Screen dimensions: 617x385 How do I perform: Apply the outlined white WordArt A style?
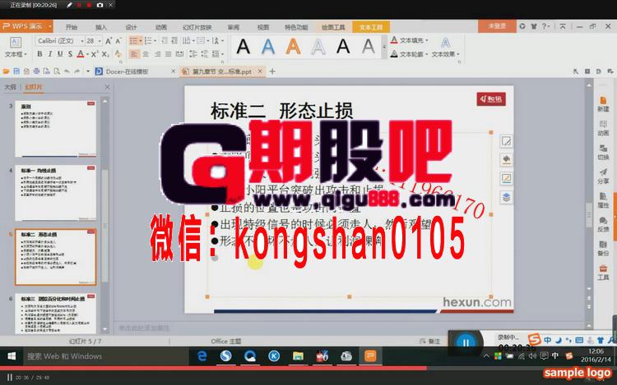(318, 47)
